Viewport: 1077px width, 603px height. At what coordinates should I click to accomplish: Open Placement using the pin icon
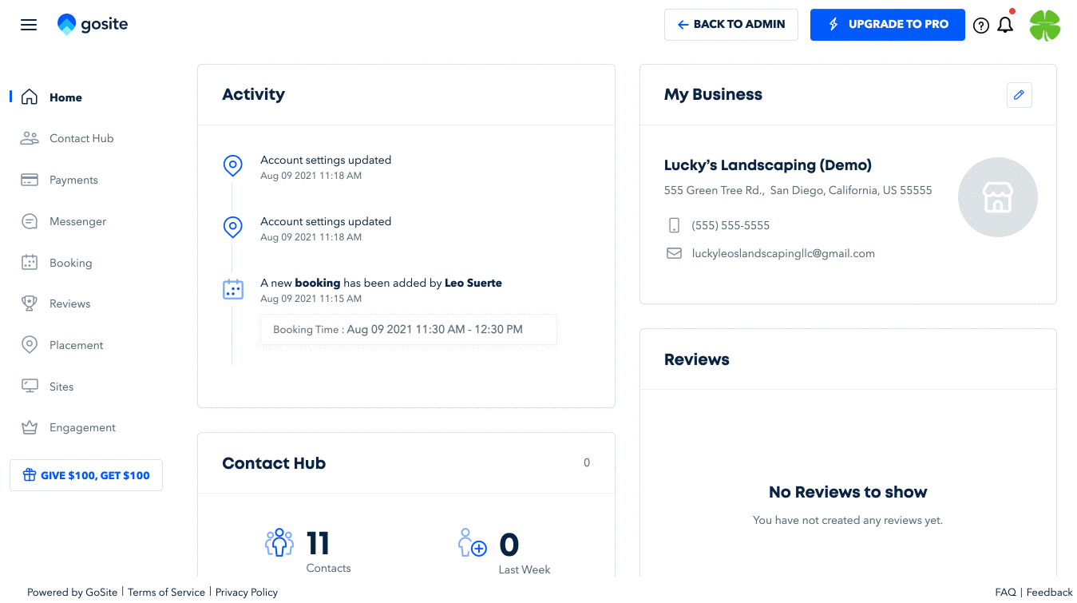click(x=29, y=344)
